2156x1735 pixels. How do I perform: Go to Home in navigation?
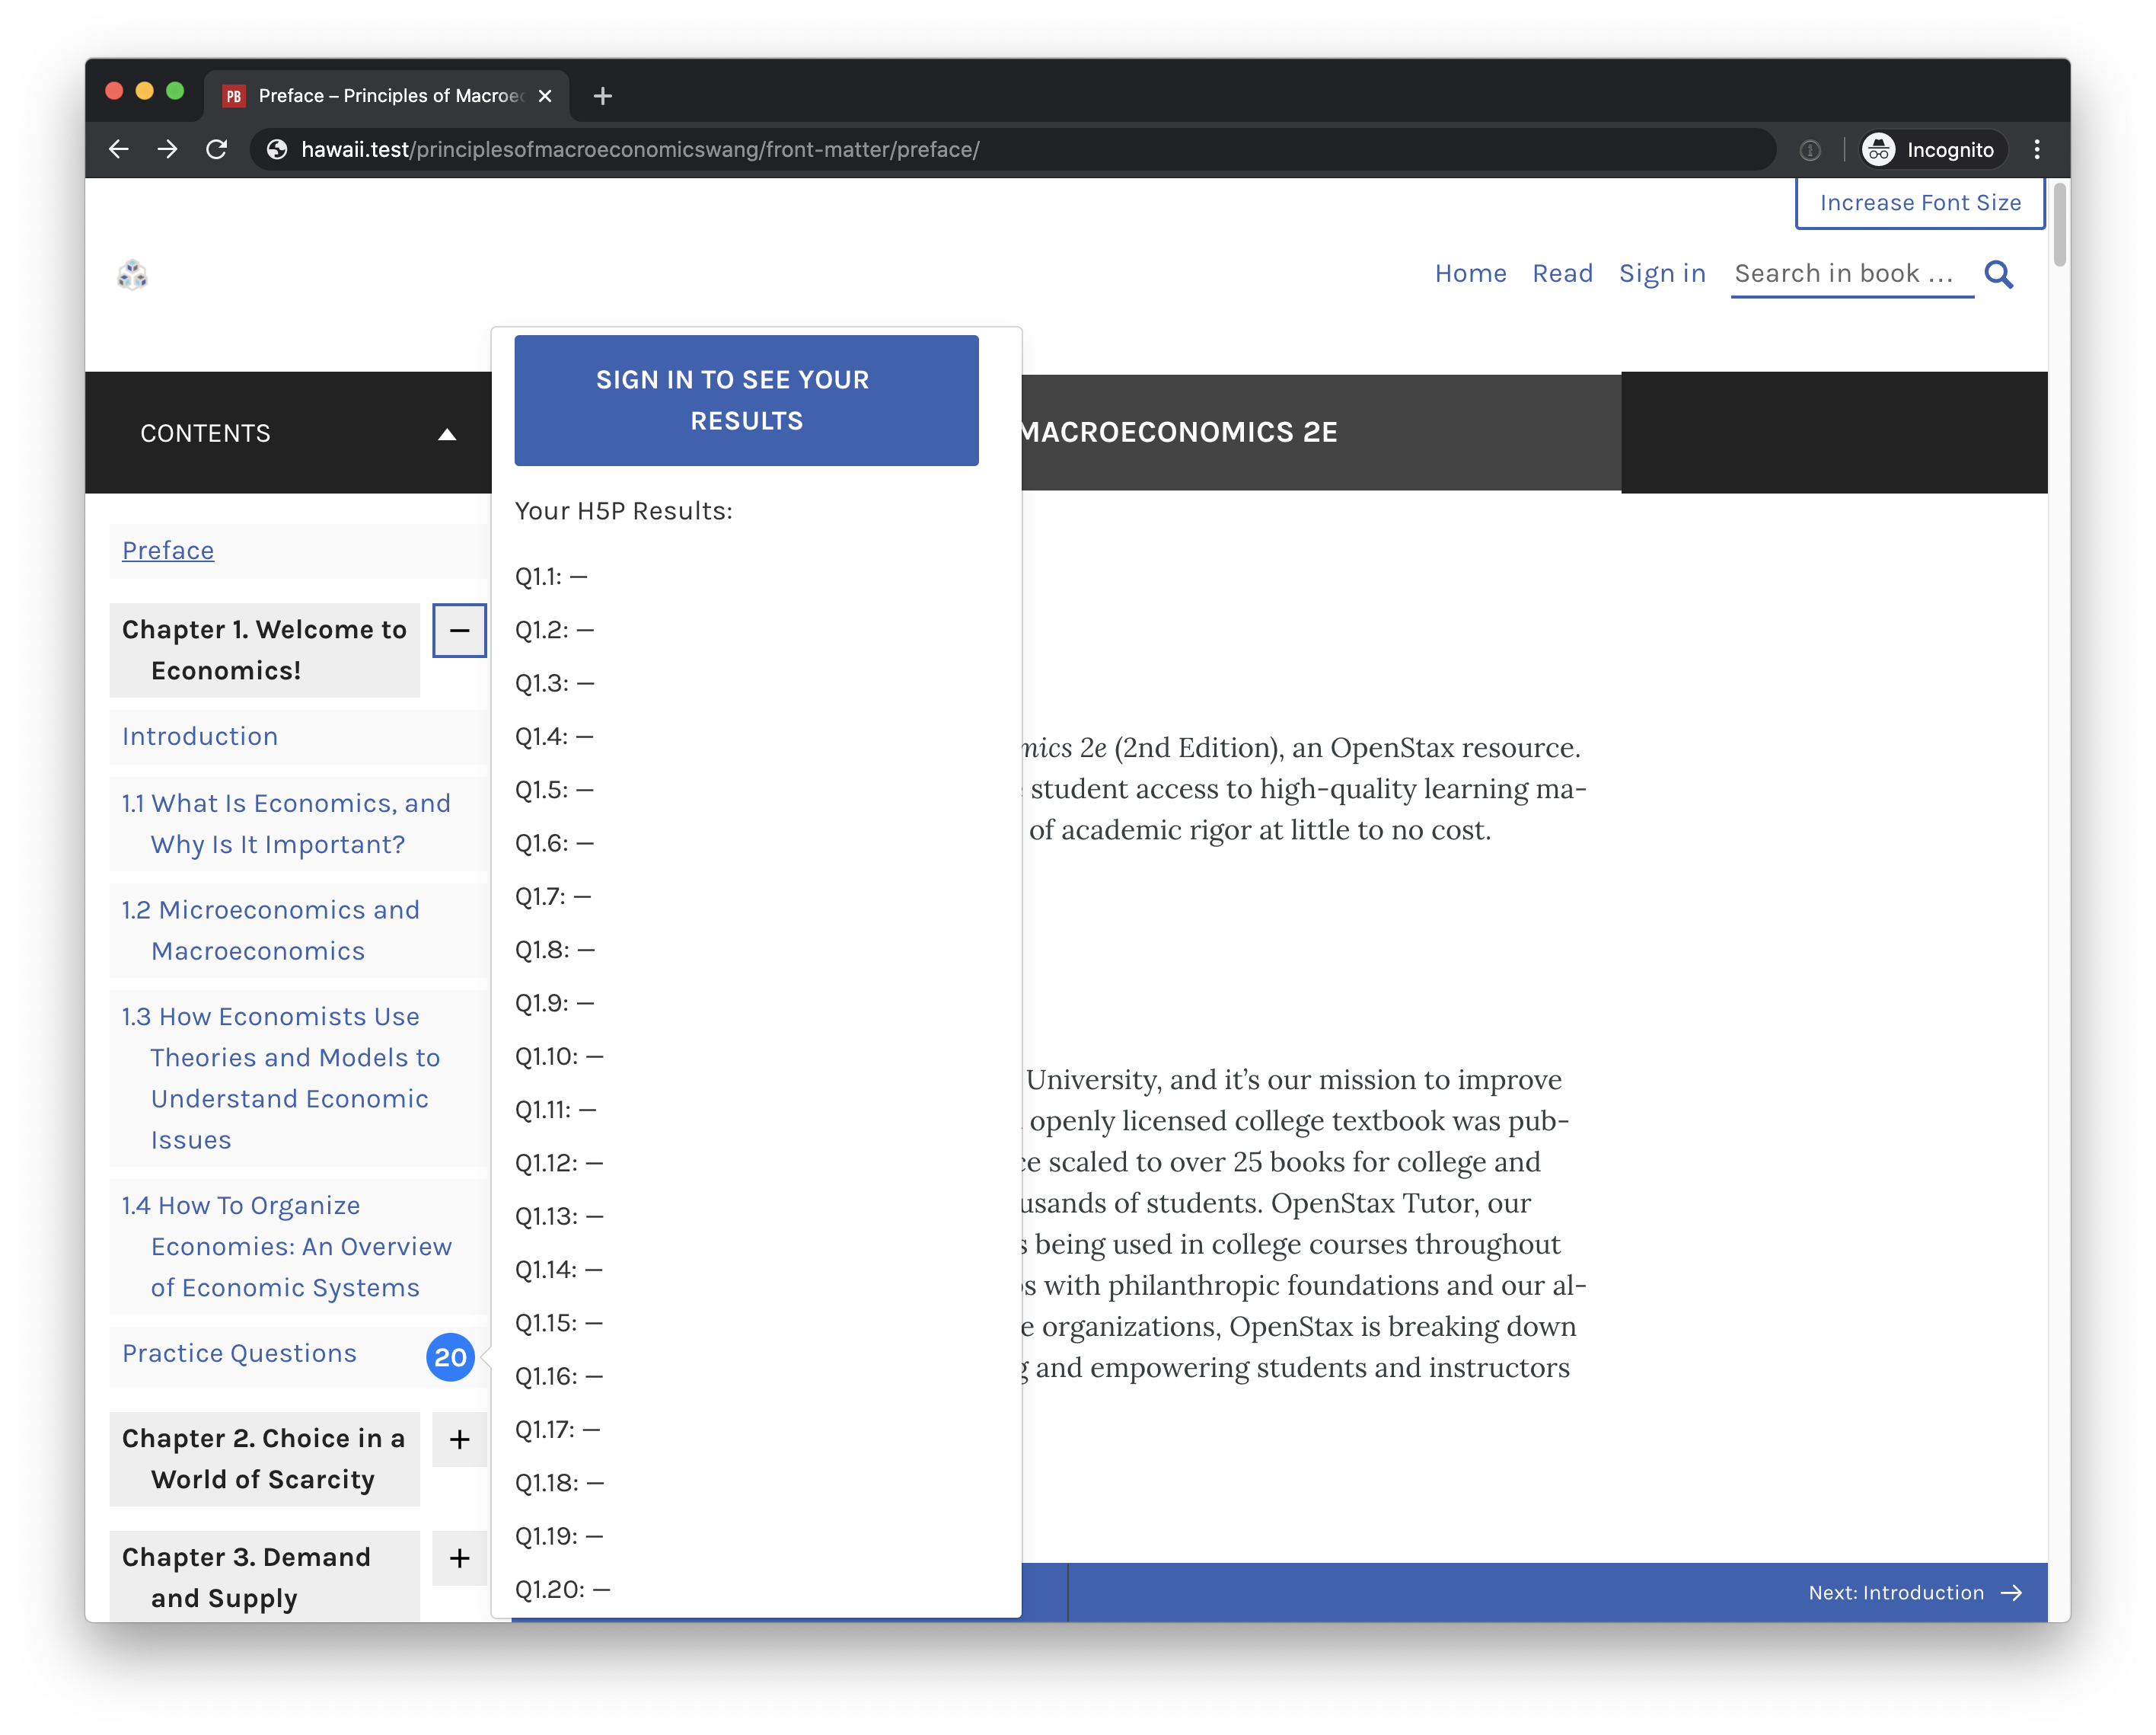[1470, 273]
